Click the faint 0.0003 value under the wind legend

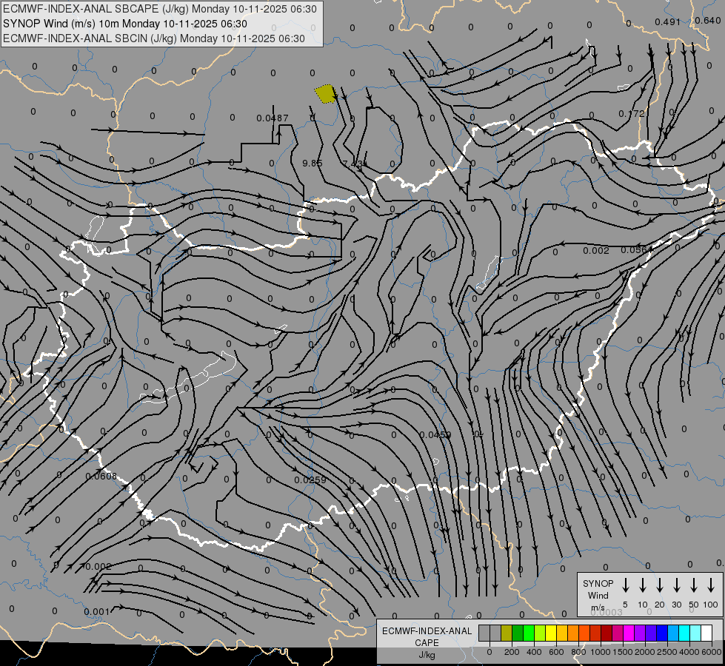click(x=607, y=613)
